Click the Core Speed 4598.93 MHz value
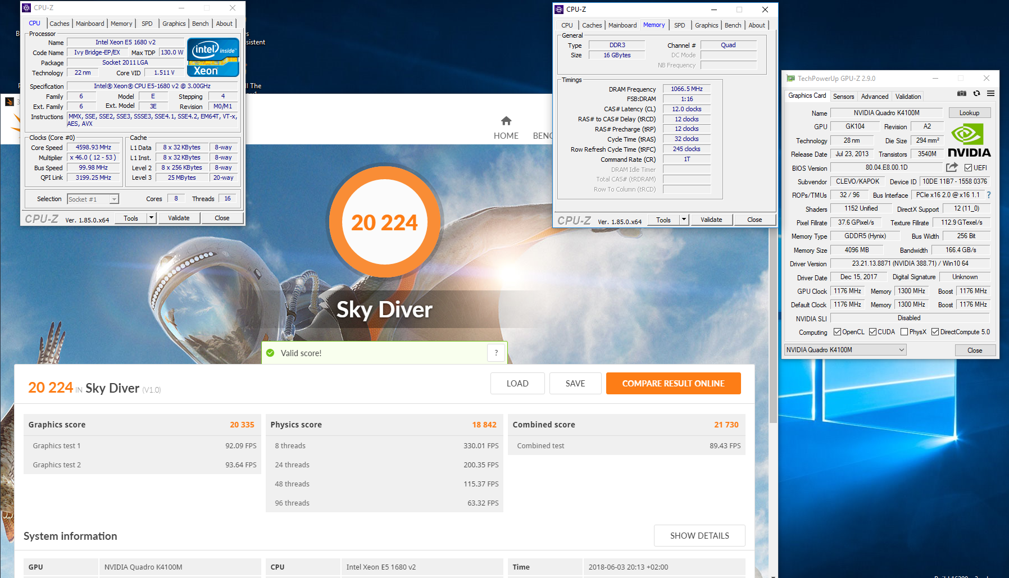 (x=93, y=147)
